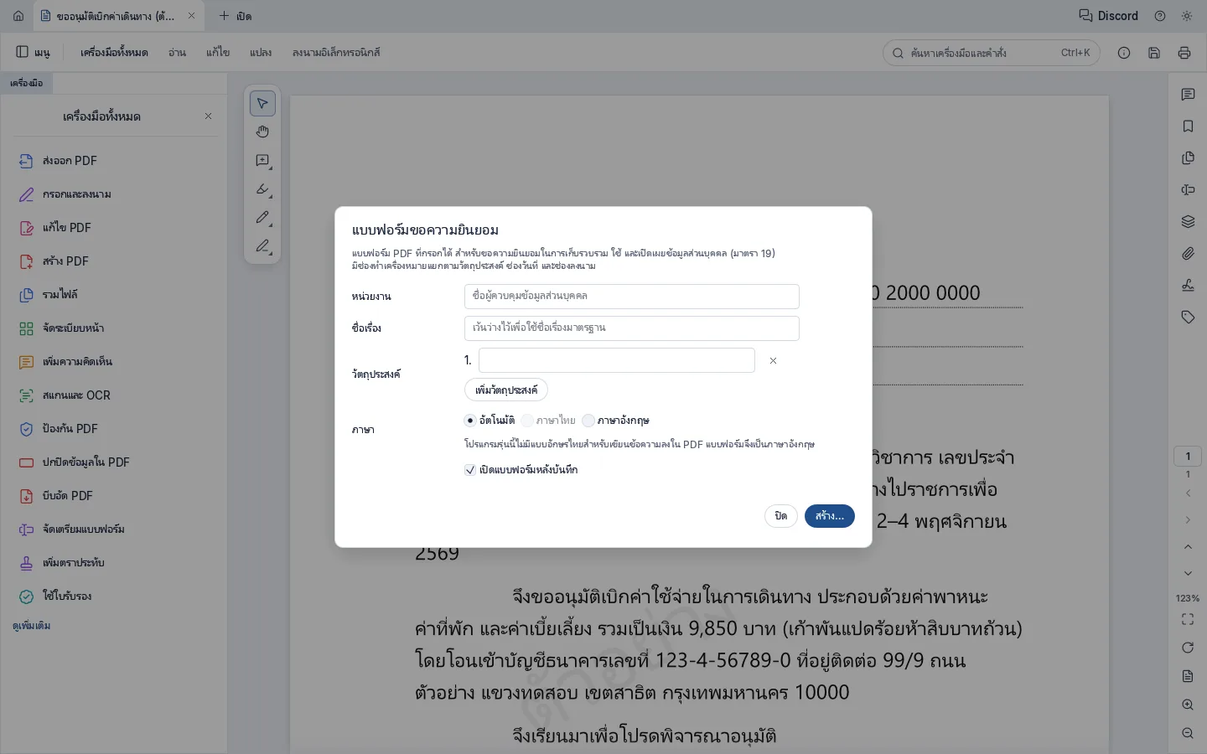Select the arrow cursor tool
Viewport: 1207px width, 754px height.
point(262,103)
